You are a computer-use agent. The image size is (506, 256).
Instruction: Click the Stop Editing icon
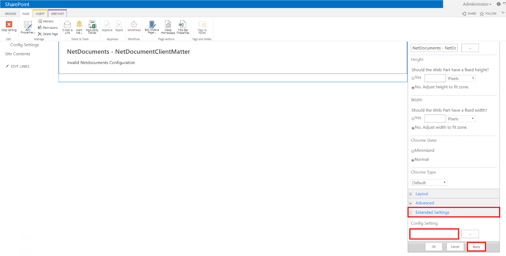click(x=9, y=24)
